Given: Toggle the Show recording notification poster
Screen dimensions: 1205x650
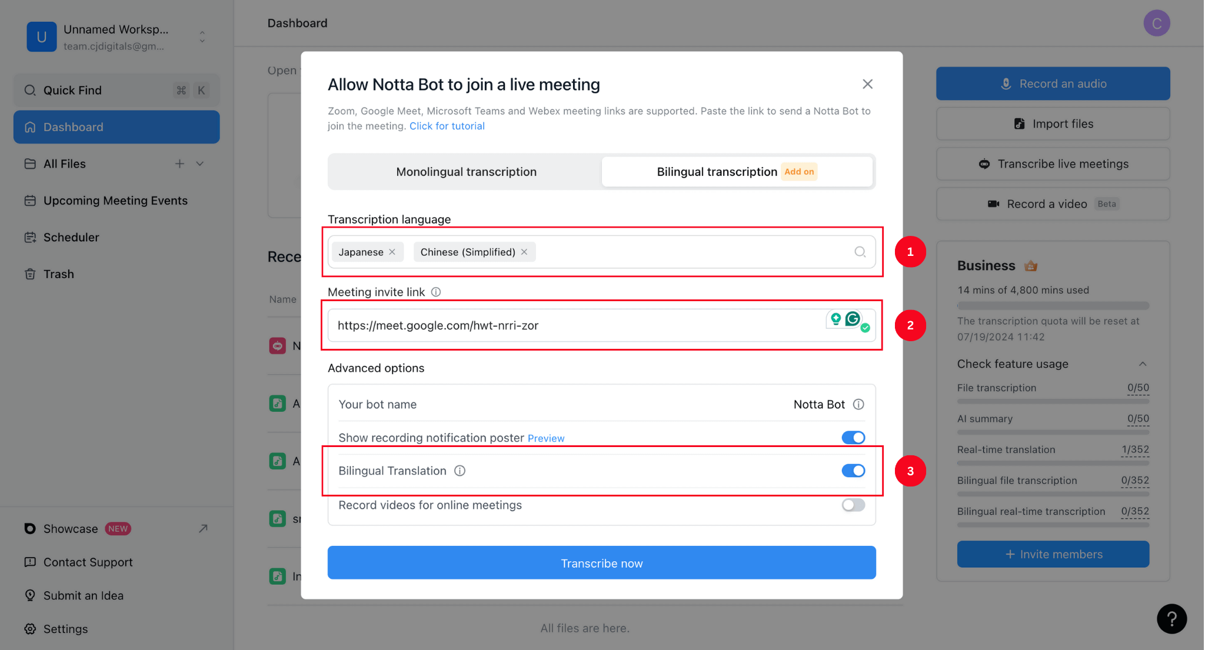Looking at the screenshot, I should point(853,436).
